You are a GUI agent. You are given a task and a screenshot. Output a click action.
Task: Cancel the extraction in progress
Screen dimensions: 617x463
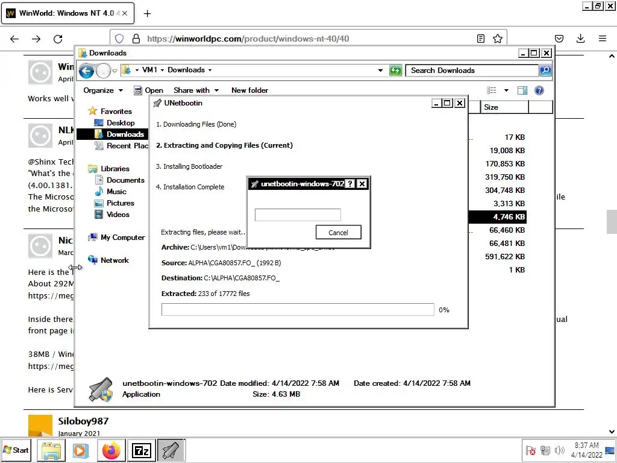coord(338,233)
